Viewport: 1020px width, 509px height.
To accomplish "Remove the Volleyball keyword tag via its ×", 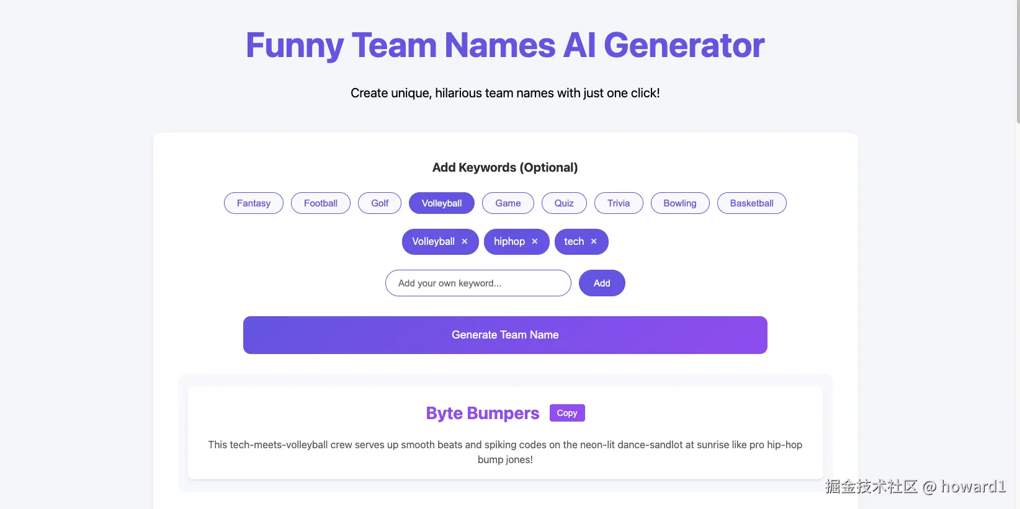I will [x=464, y=242].
